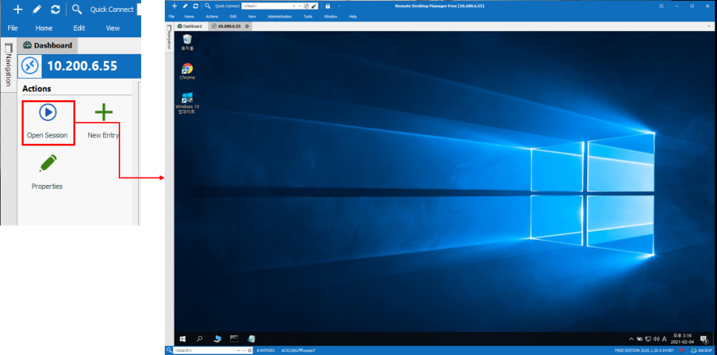Screen dimensions: 717x355
Task: Click pencil edit icon in full window title bar
Action: (x=186, y=6)
